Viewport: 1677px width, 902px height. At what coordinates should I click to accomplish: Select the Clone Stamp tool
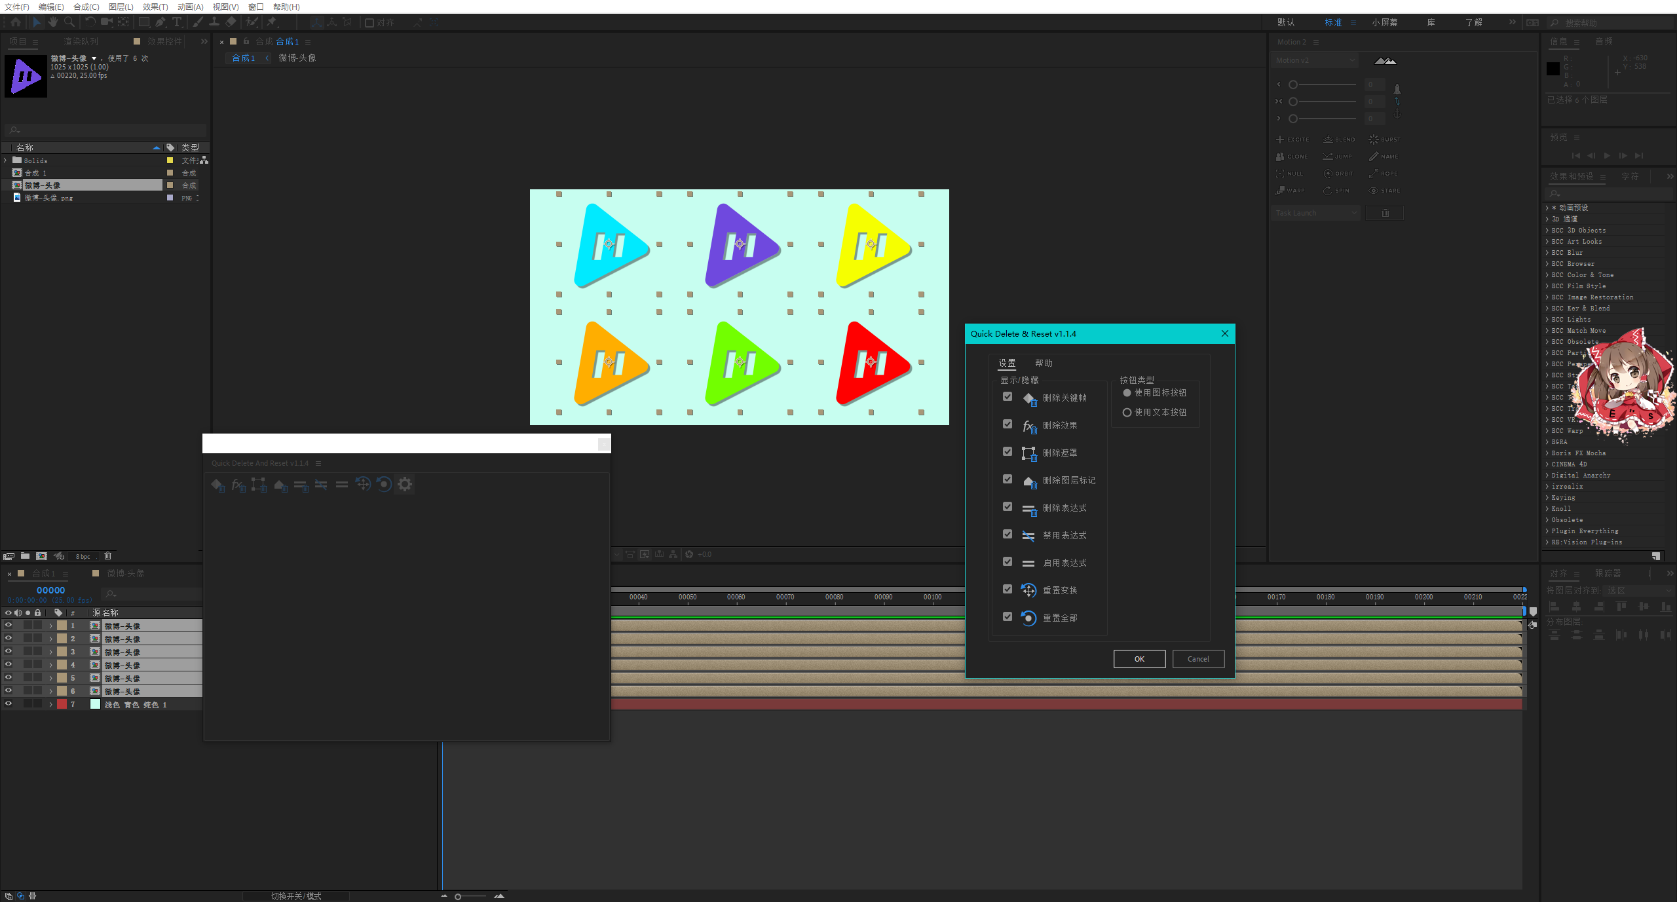pyautogui.click(x=214, y=22)
